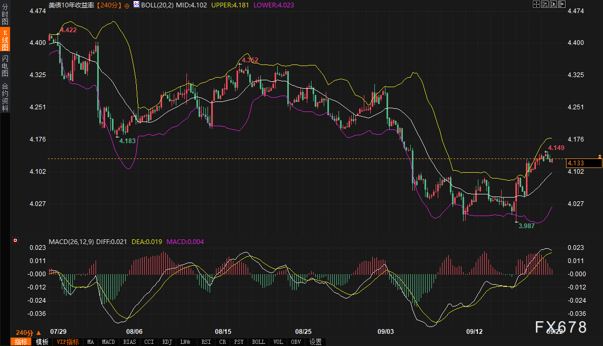Click the 模板 template button
This screenshot has height=346, width=603.
point(42,342)
